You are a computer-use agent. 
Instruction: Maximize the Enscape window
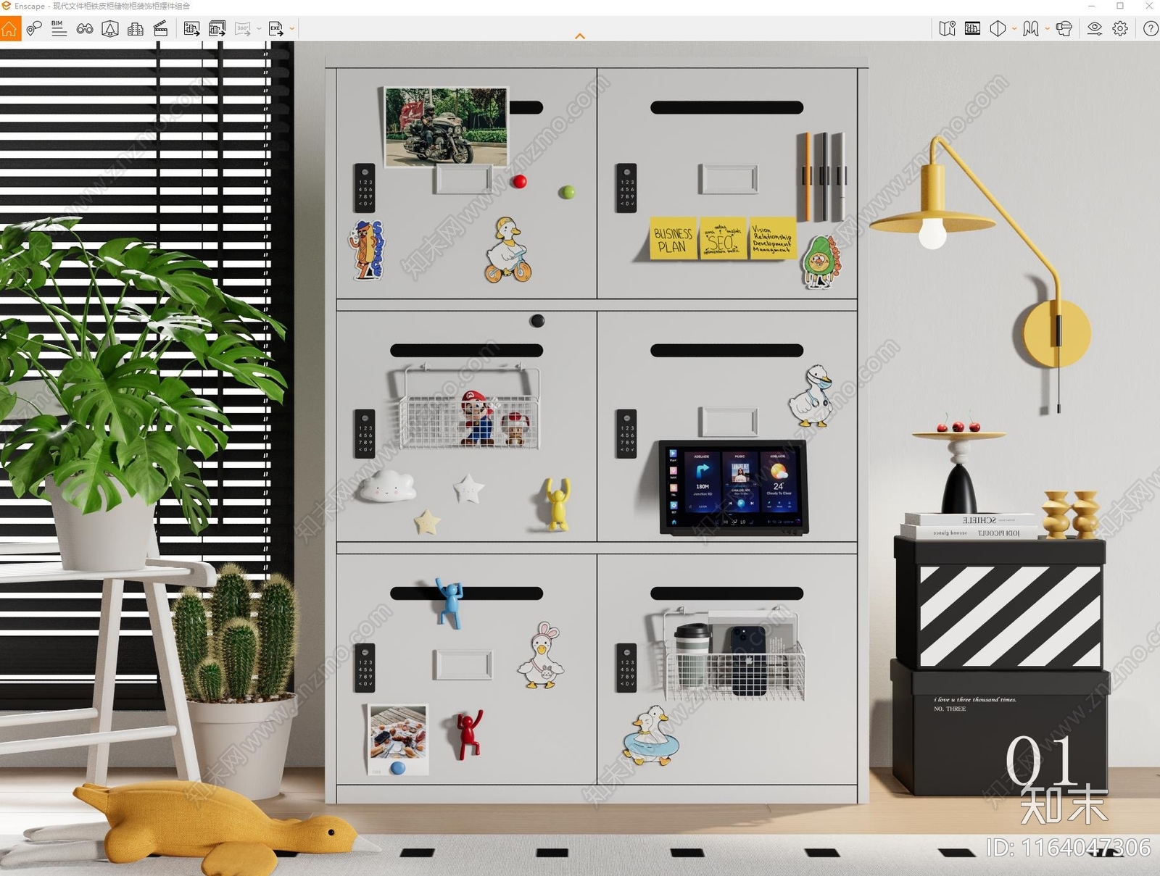[1120, 6]
